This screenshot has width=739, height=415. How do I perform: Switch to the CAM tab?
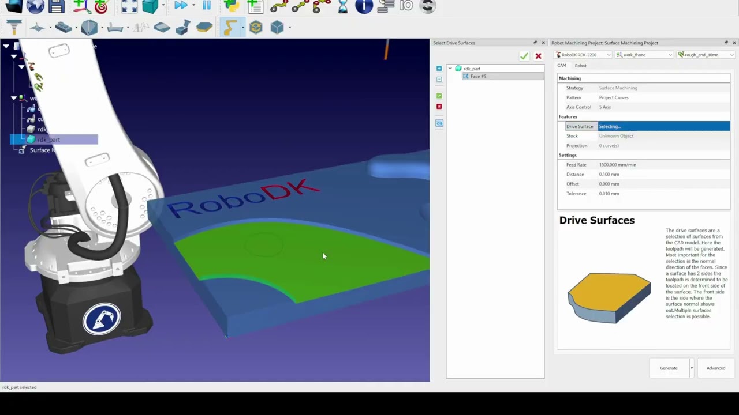561,66
